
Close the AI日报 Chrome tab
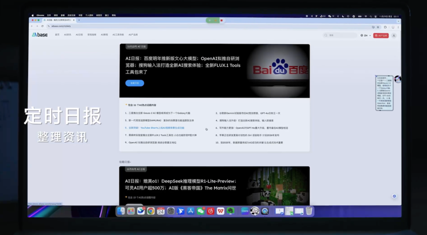pos(74,20)
